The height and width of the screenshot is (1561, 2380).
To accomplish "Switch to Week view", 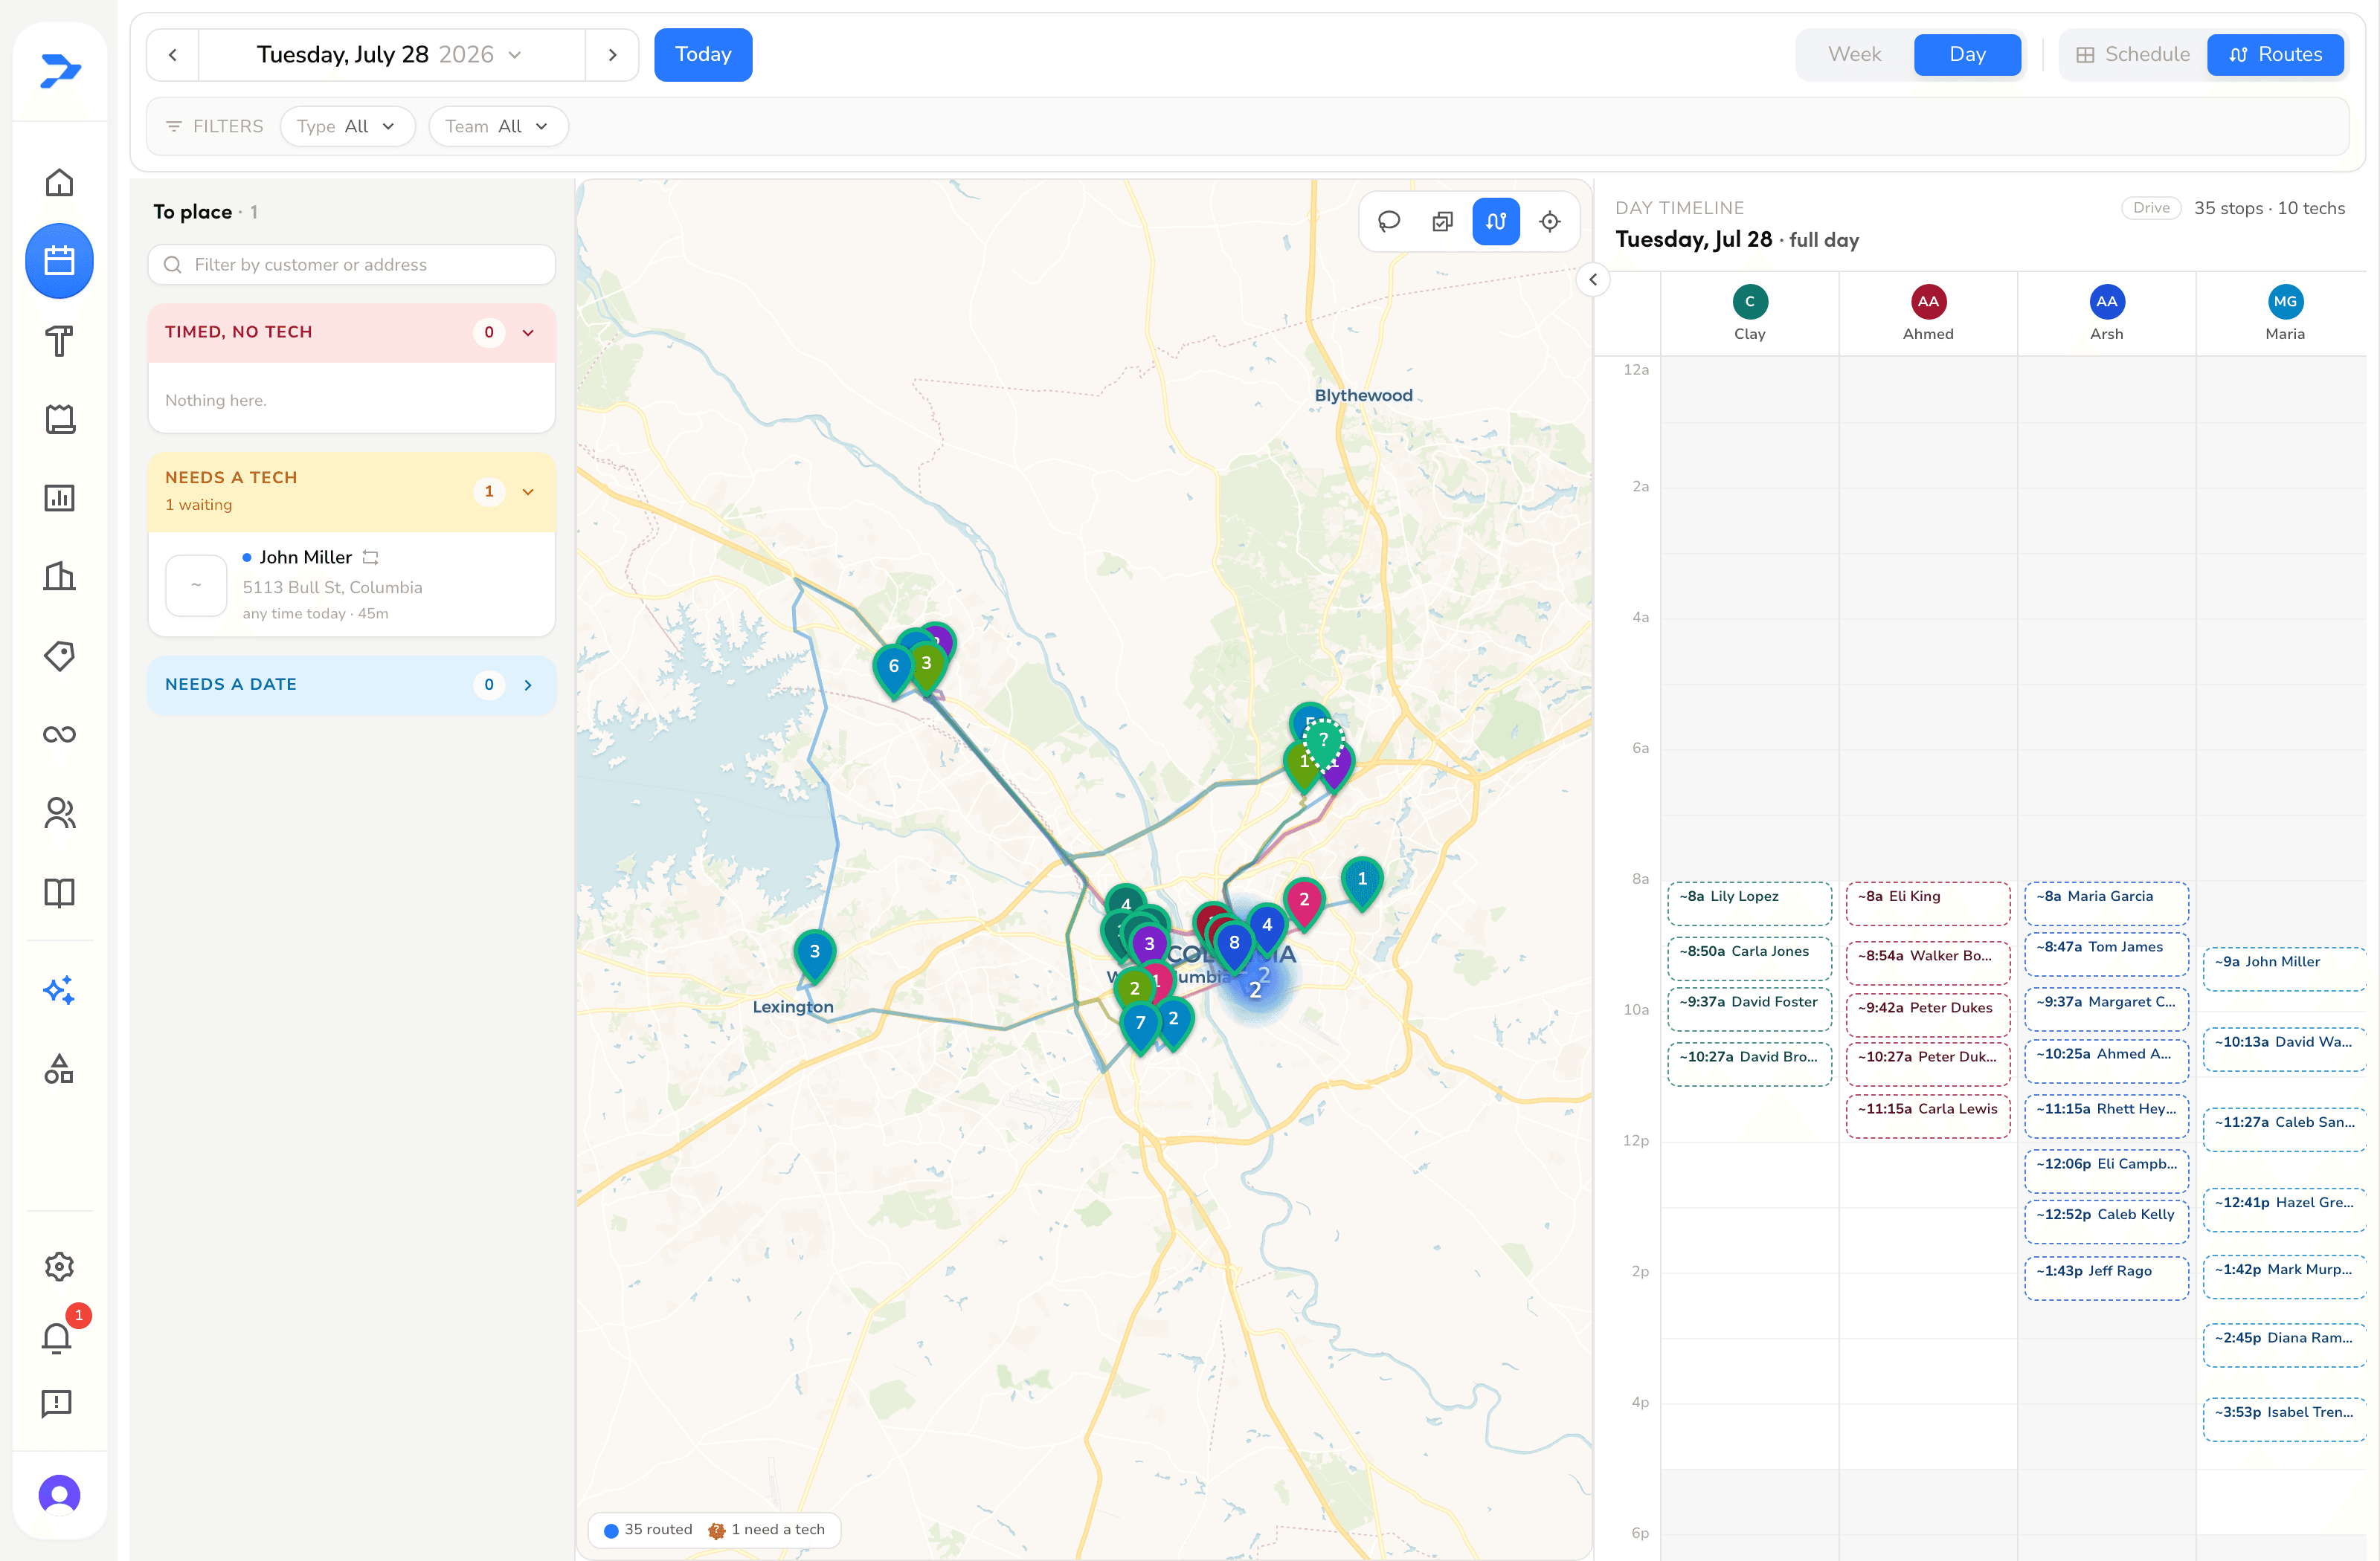I will click(1854, 55).
